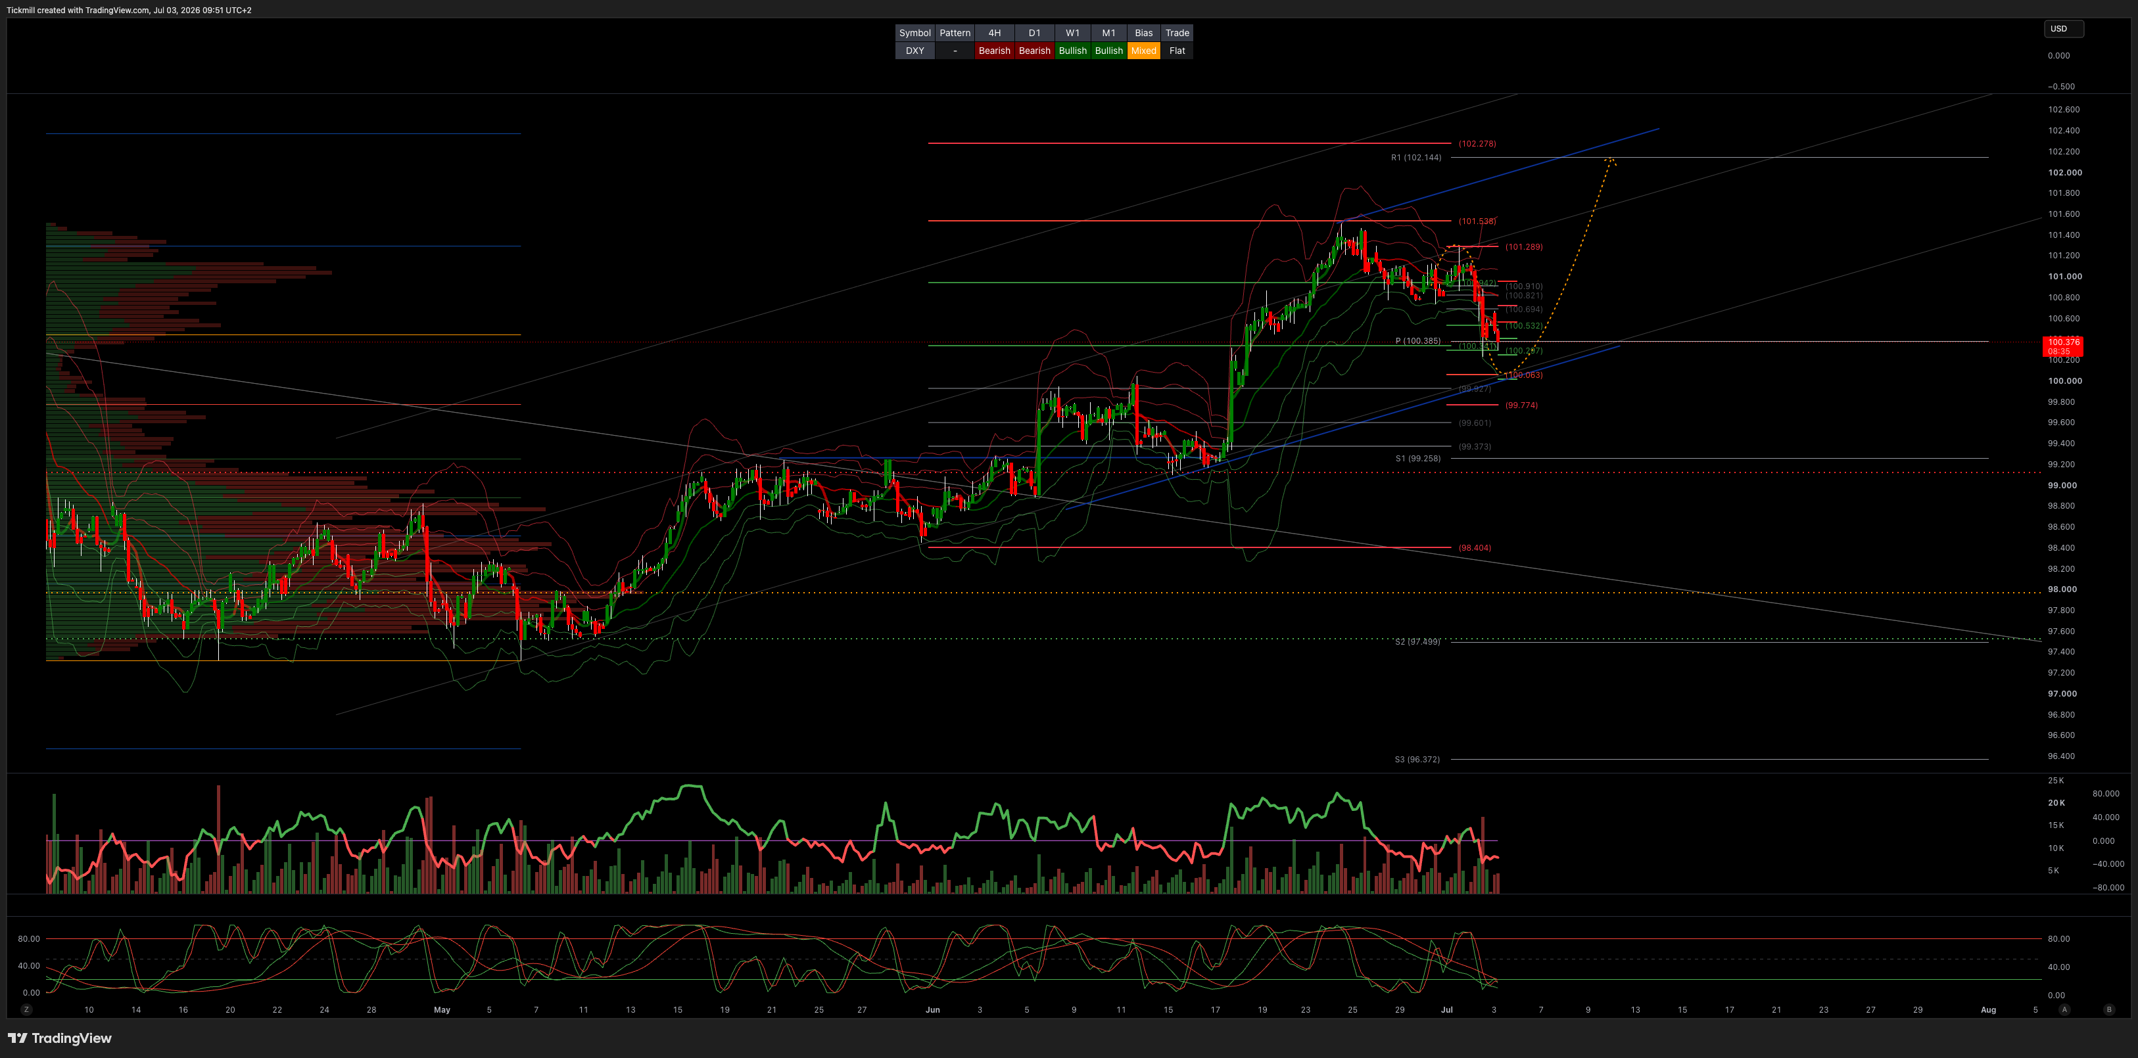Click the Bearish cell under D1
This screenshot has height=1058, width=2138.
coord(1034,51)
